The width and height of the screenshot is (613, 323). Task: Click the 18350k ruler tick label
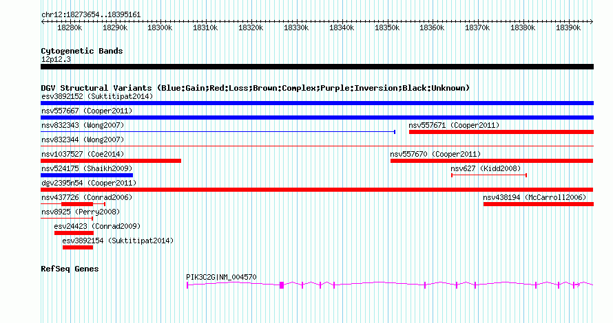[x=387, y=27]
